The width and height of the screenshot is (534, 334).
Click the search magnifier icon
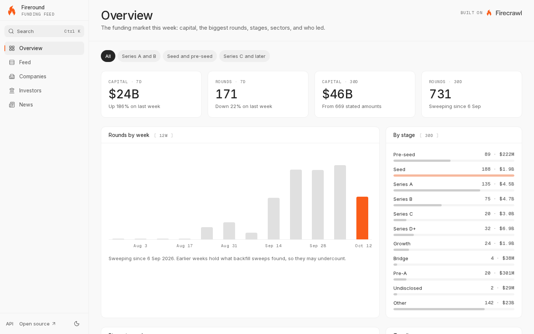click(x=11, y=31)
